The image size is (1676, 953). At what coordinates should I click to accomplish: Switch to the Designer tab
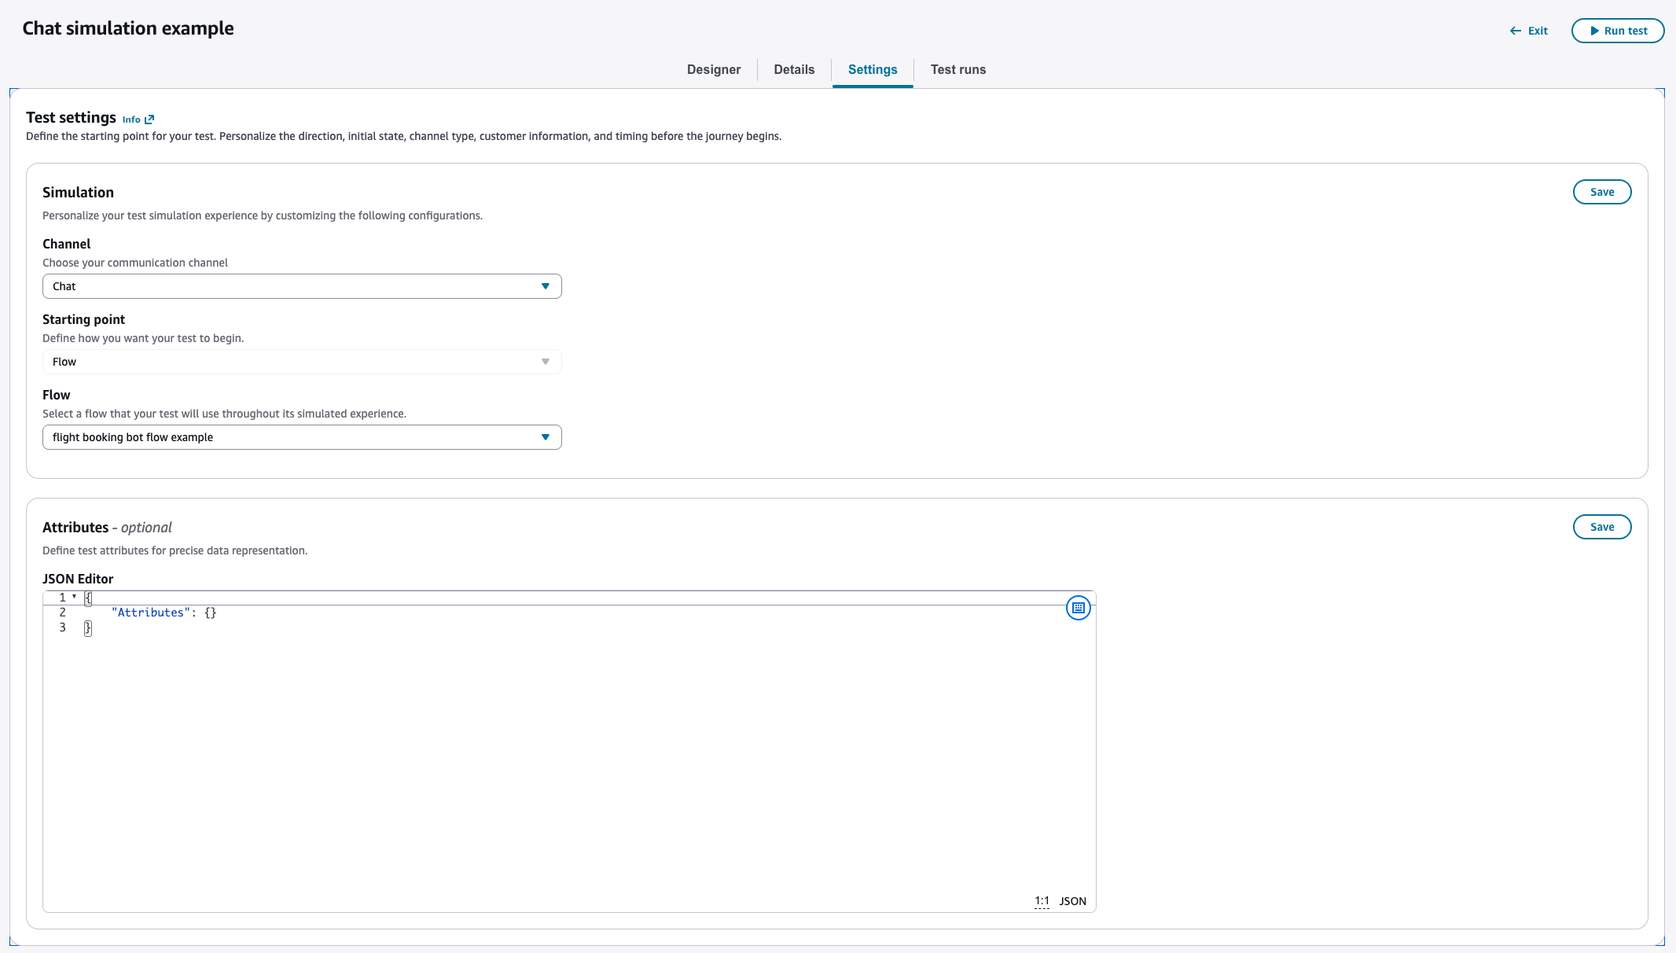tap(713, 69)
